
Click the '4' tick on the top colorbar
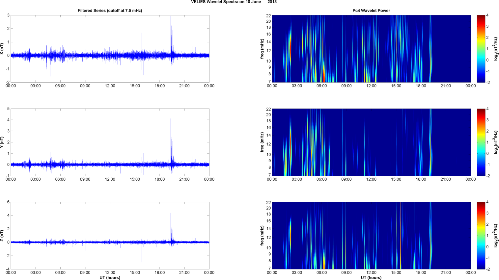click(x=487, y=15)
